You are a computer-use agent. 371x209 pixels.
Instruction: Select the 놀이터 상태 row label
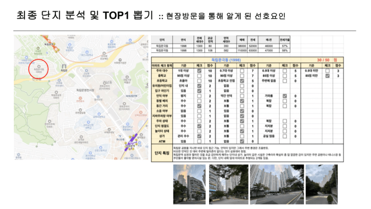(x=162, y=131)
